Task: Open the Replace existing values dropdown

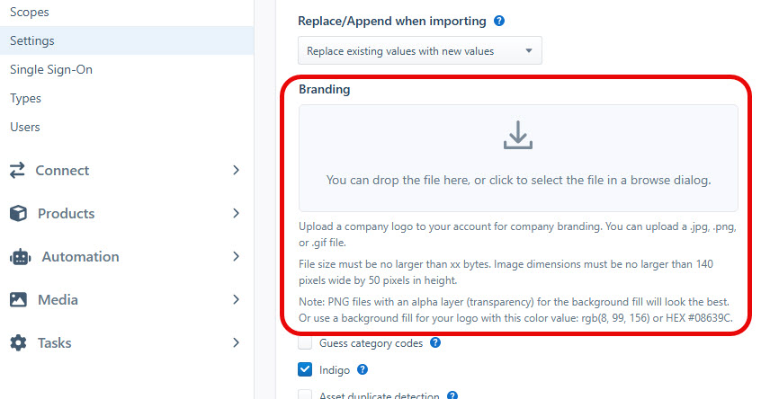Action: pyautogui.click(x=420, y=51)
